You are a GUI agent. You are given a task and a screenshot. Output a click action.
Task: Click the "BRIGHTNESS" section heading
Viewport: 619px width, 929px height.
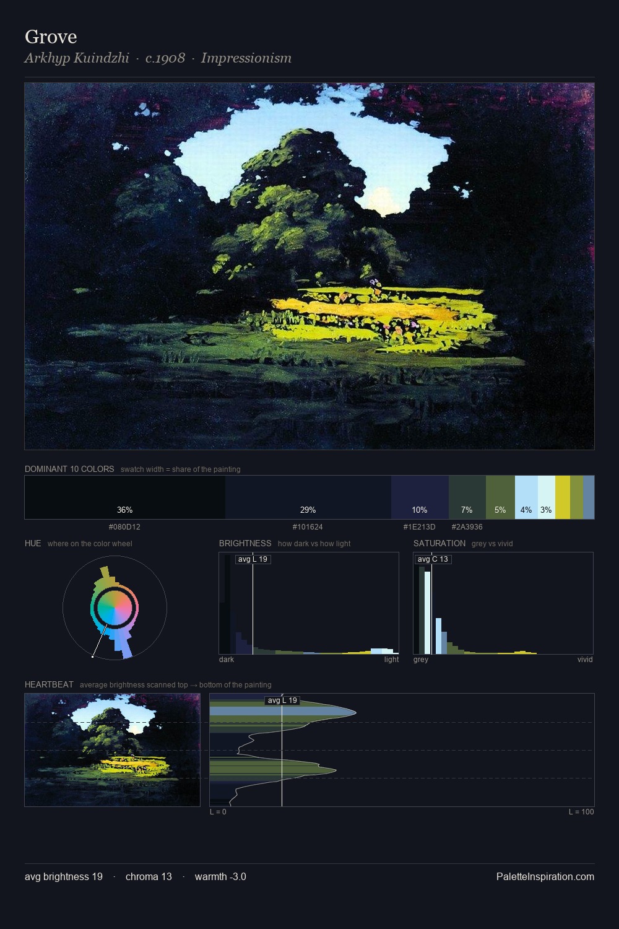245,543
